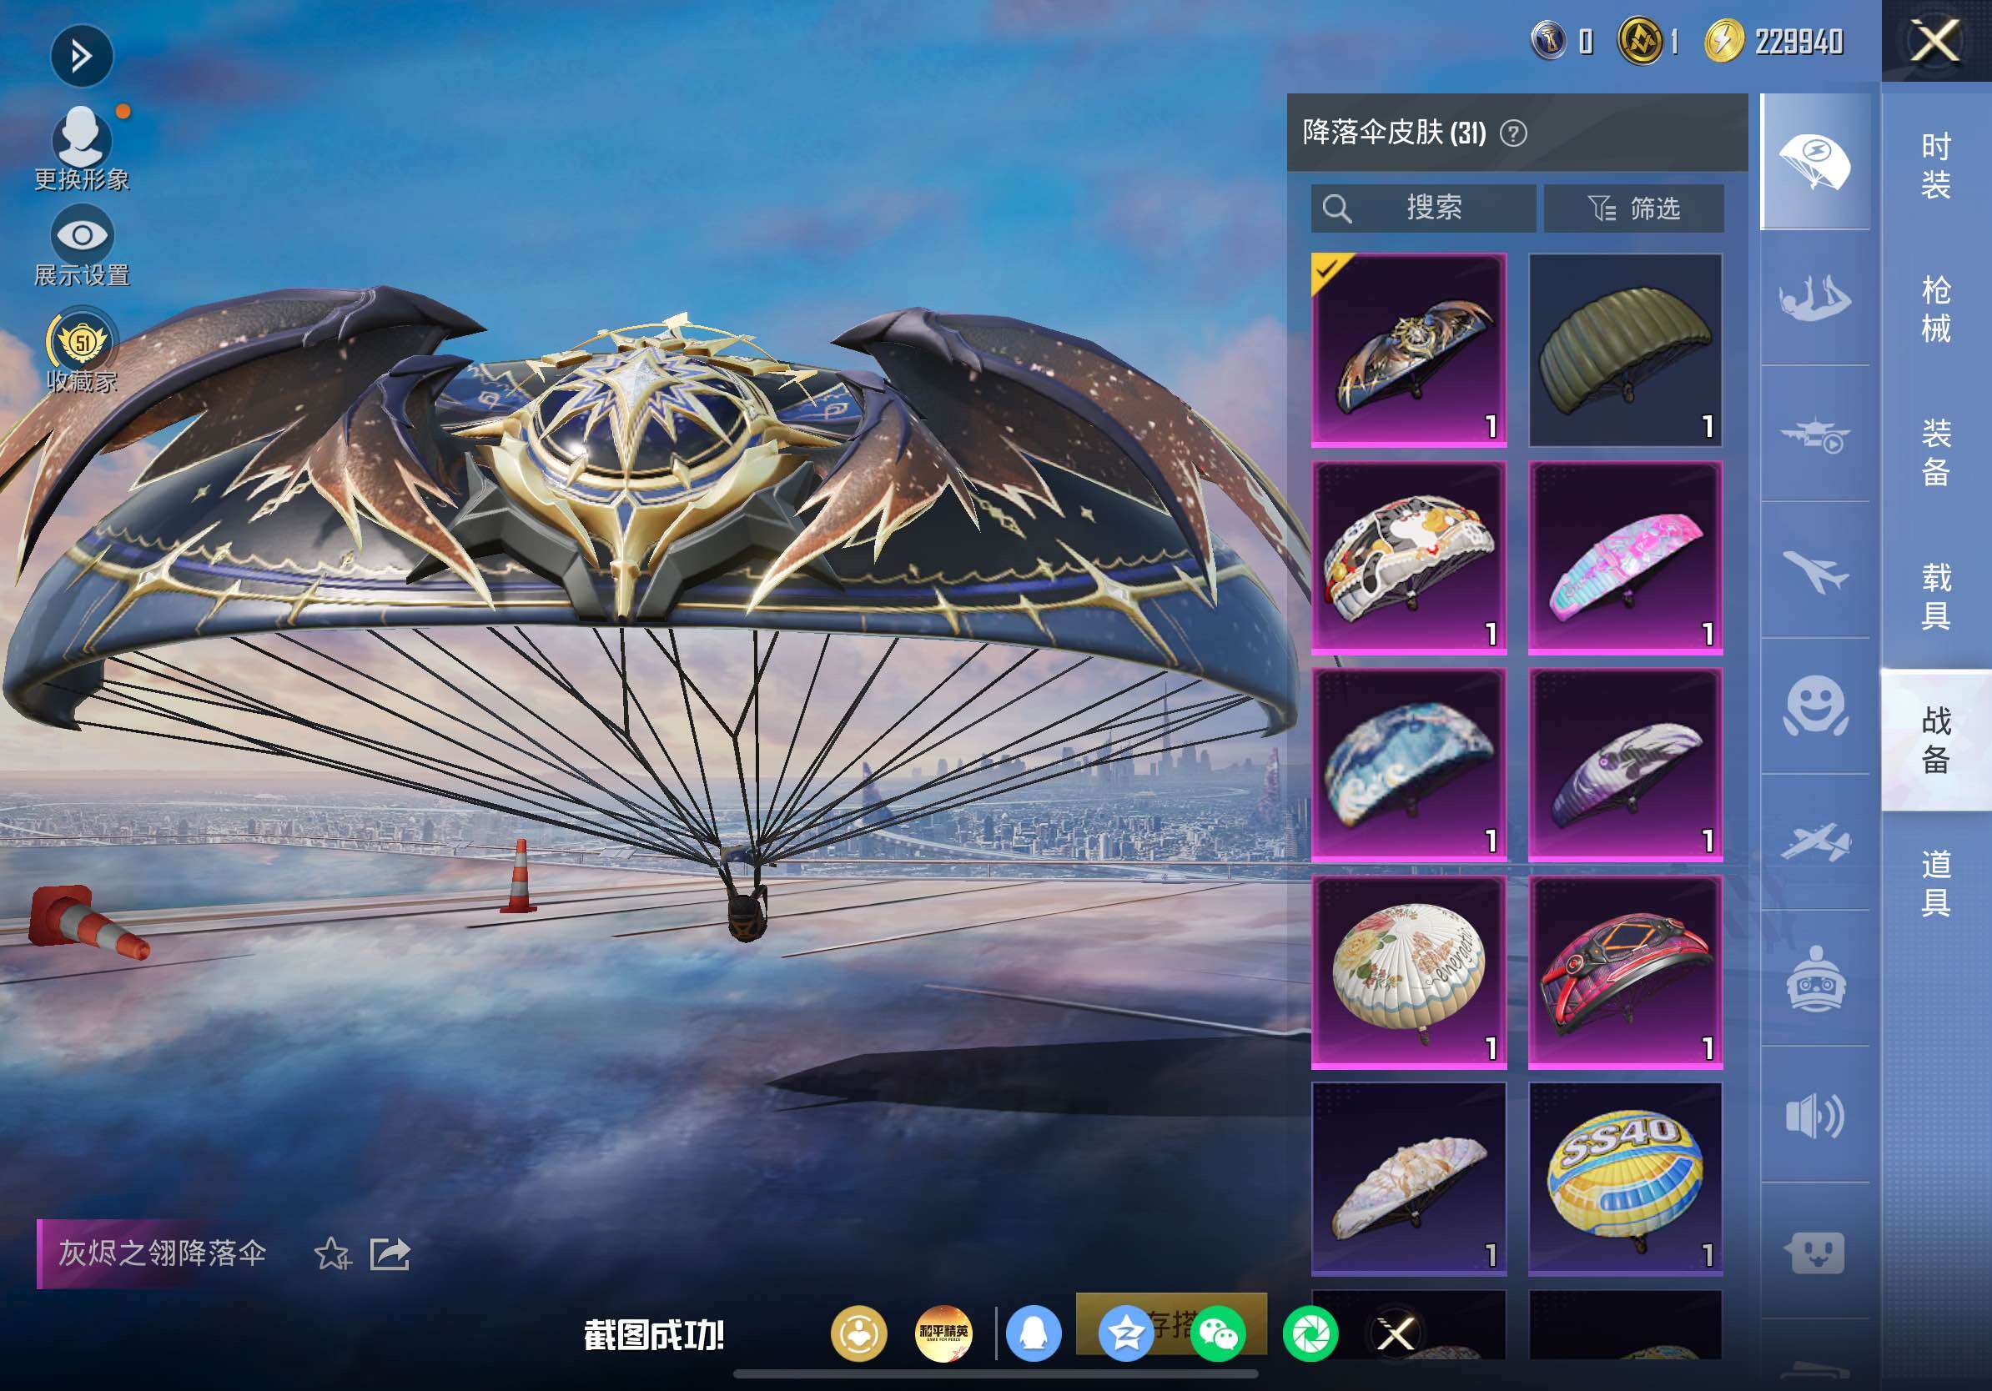Image resolution: width=1992 pixels, height=1391 pixels.
Task: Select the olive green default parachute
Action: point(1625,350)
